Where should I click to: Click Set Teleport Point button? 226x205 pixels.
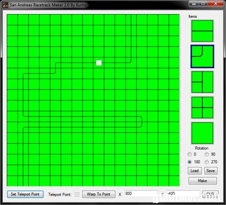pos(25,194)
